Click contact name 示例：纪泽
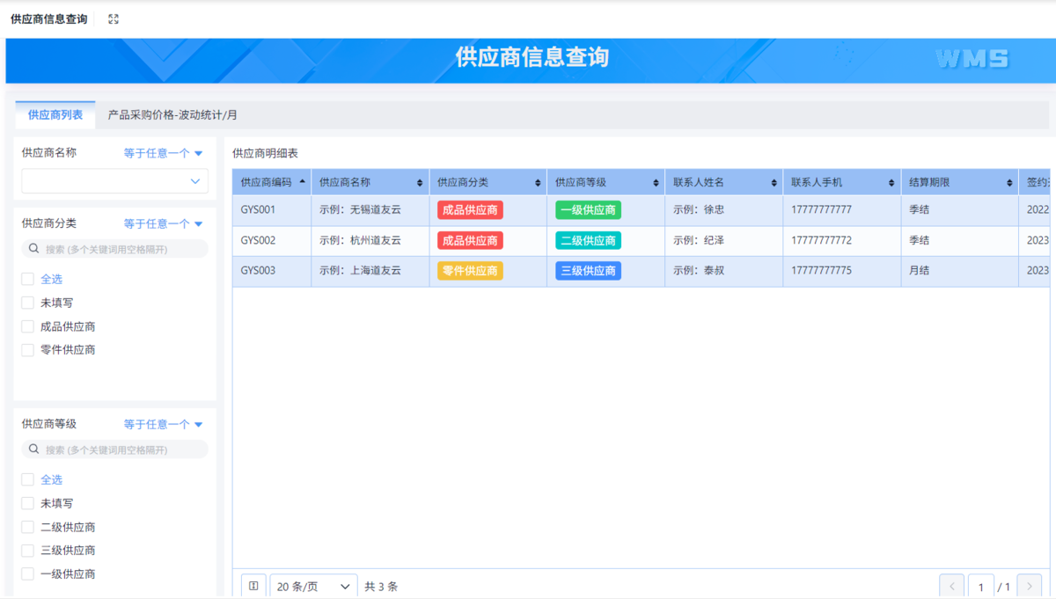This screenshot has width=1056, height=599. coord(699,240)
